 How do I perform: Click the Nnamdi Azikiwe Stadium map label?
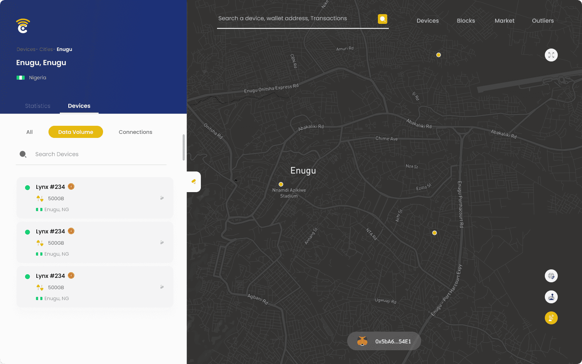tap(289, 193)
